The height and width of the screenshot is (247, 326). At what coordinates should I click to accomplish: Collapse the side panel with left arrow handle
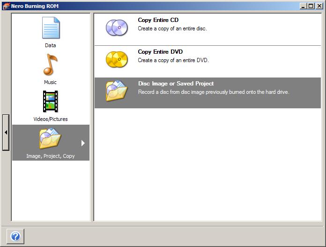[x=6, y=132]
